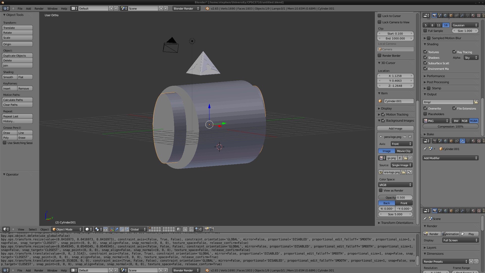
Task: Click pin icon beside Cylinder.001 in modifiers panel
Action: pyautogui.click(x=425, y=149)
